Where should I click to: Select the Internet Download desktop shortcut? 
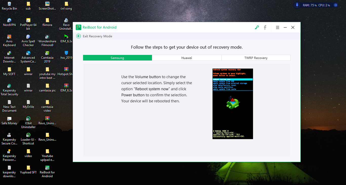pos(9,57)
